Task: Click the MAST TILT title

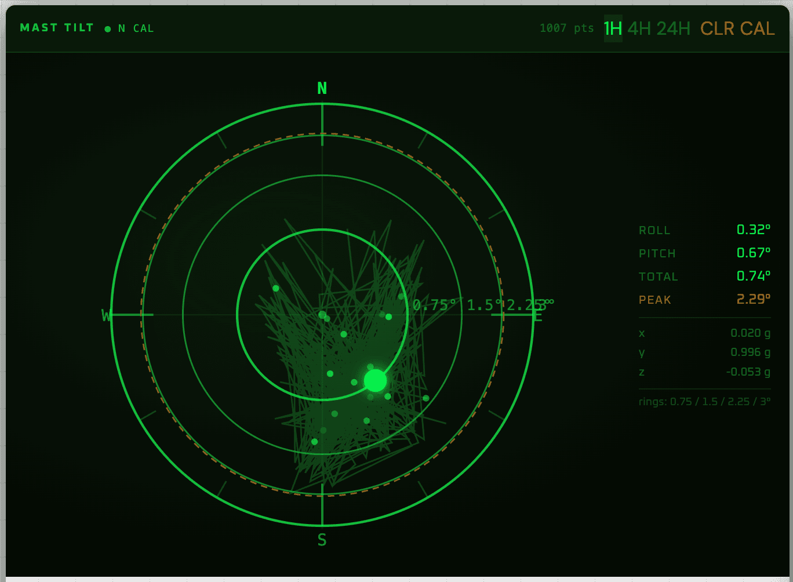Action: [x=57, y=28]
